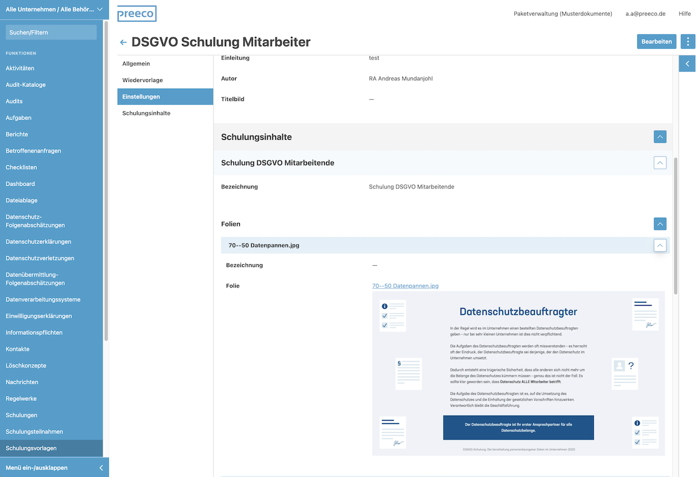Click the preeco logo

137,14
